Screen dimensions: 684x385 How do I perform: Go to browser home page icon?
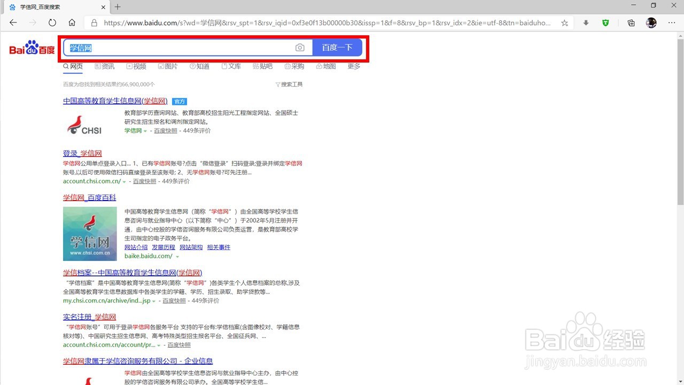coord(72,23)
